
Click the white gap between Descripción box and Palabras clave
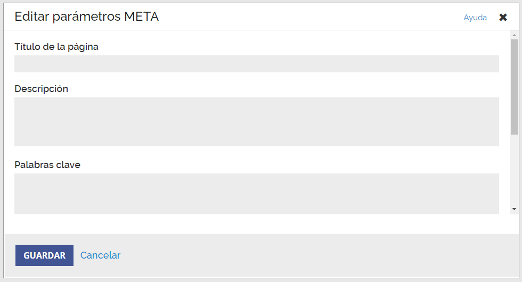click(x=256, y=153)
